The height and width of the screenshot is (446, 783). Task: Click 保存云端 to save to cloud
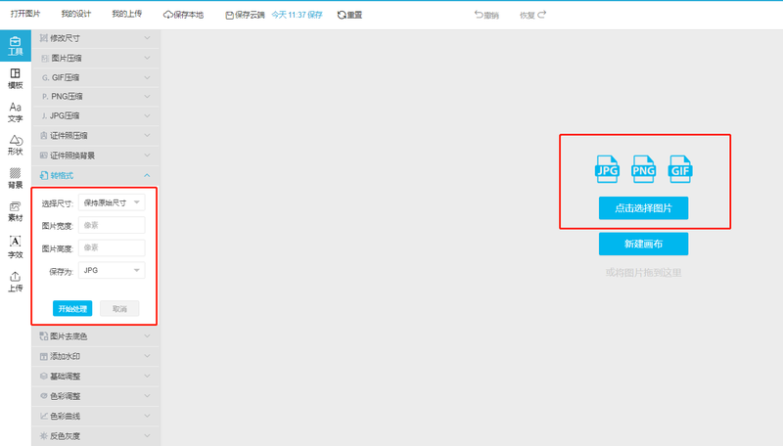tap(245, 15)
